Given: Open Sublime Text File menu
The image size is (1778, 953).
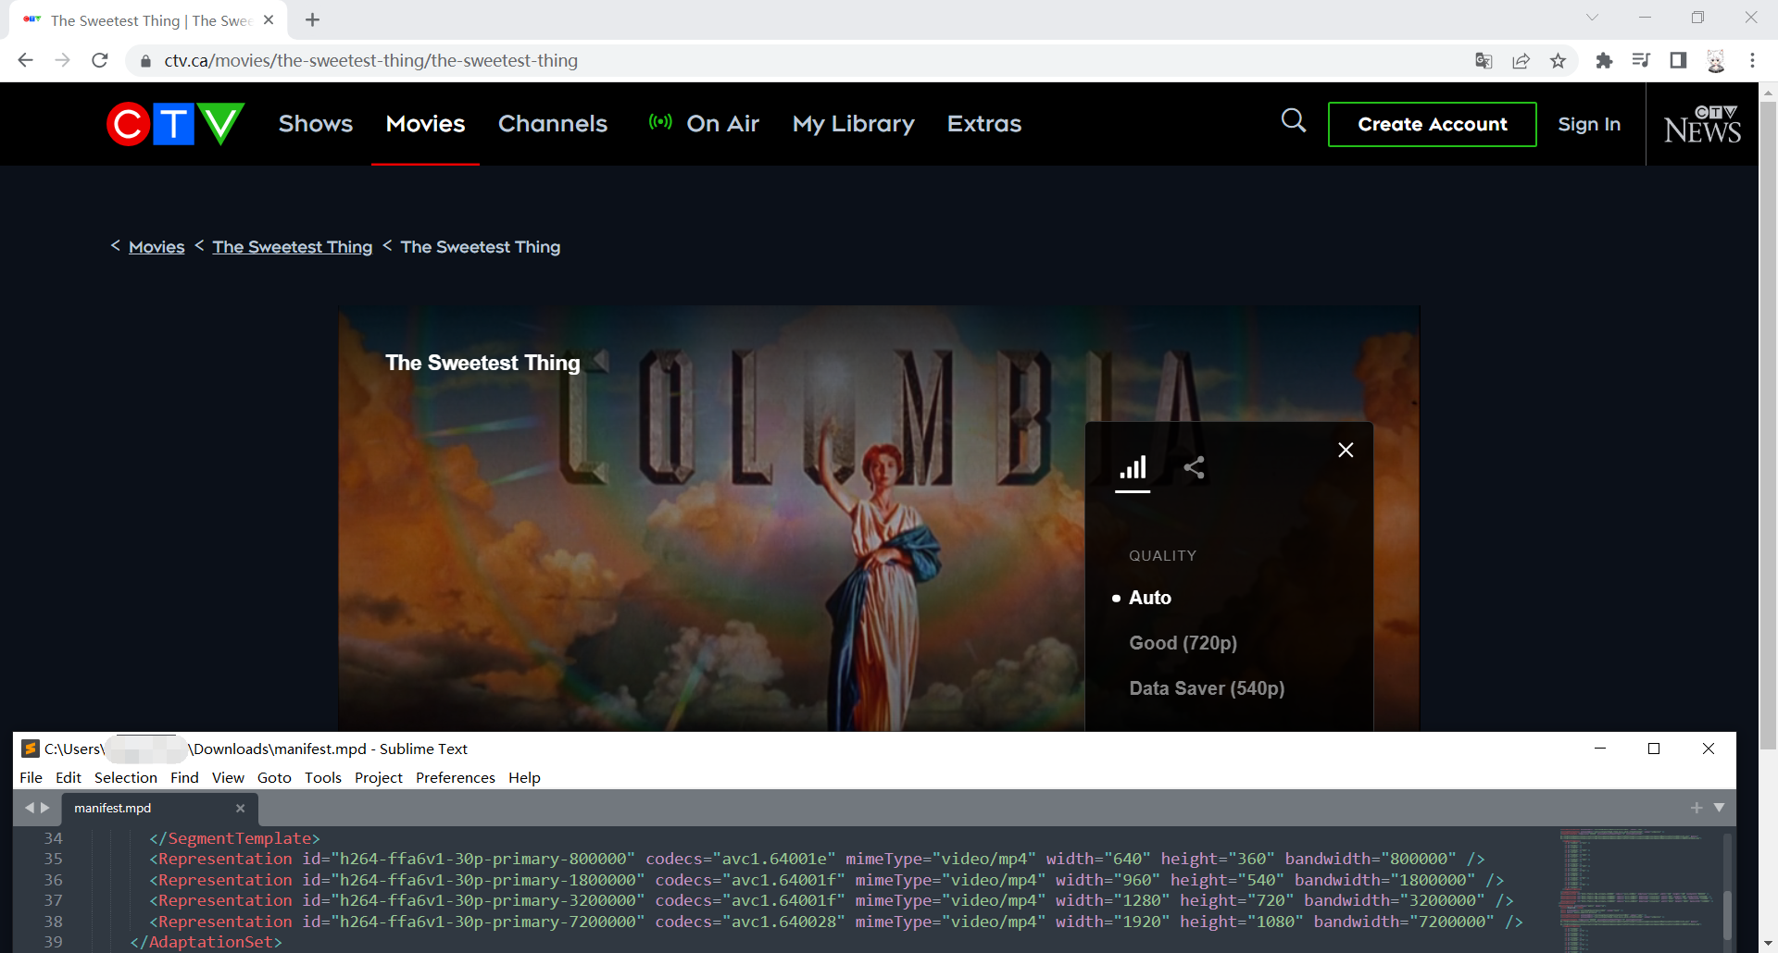Looking at the screenshot, I should [31, 777].
